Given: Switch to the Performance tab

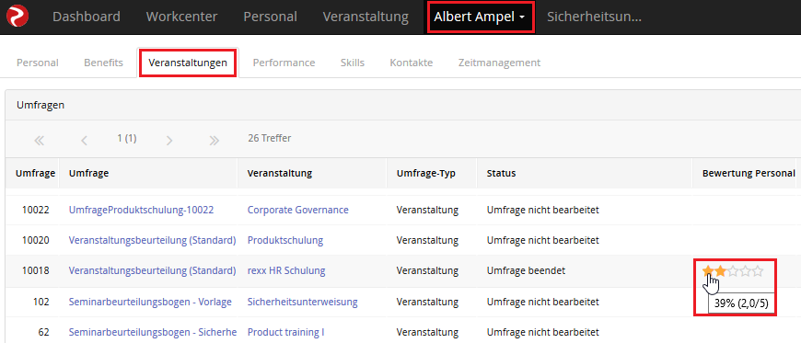Looking at the screenshot, I should [x=284, y=63].
